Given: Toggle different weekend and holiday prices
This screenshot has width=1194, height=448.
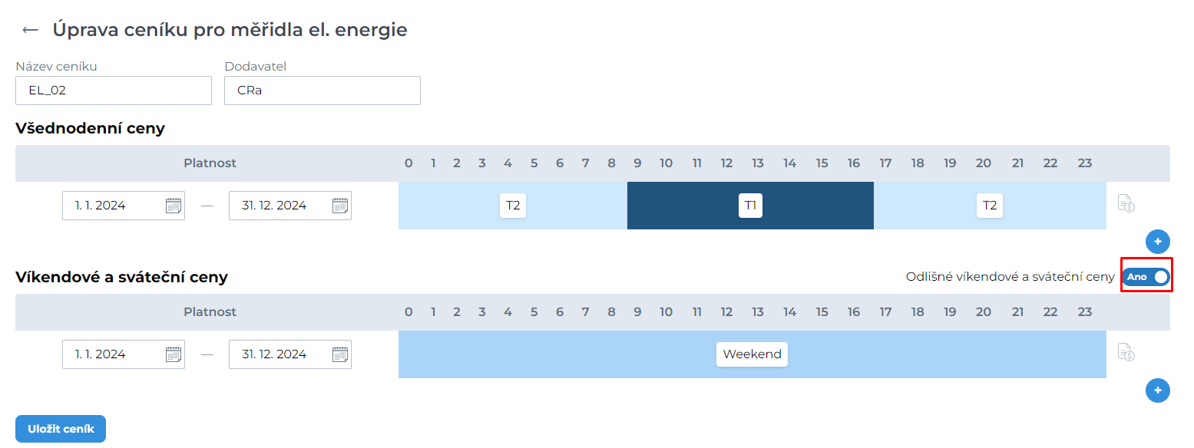Looking at the screenshot, I should coord(1146,277).
